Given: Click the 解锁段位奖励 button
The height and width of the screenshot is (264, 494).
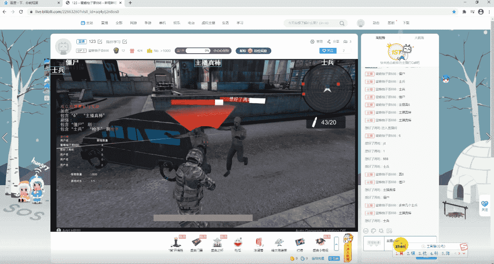Looking at the screenshot, I should (253, 51).
